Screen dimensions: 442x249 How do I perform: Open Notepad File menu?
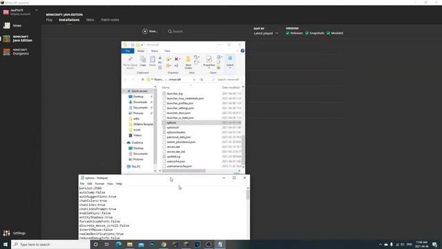(82, 184)
